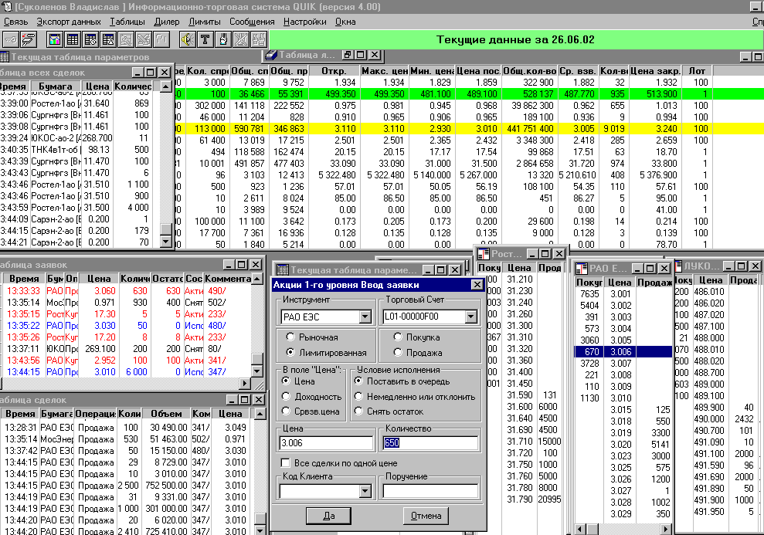
Task: Open the 'Таблицы' menu
Action: coord(127,22)
